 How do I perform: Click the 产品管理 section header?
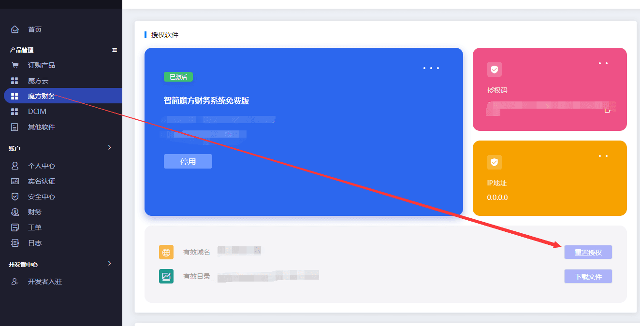tap(22, 50)
